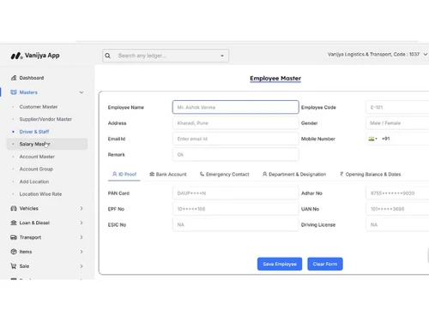Click the Sale cart icon
This screenshot has width=429, height=321.
point(14,266)
